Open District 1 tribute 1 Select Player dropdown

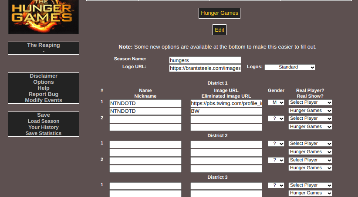pos(310,102)
